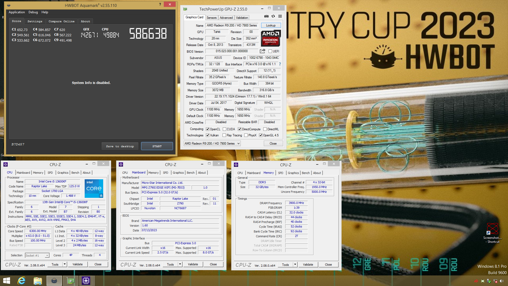Screen dimensions: 508x286
Task: Expand the Tools dropdown arrow in the CPU tab window
Action: tap(64, 264)
